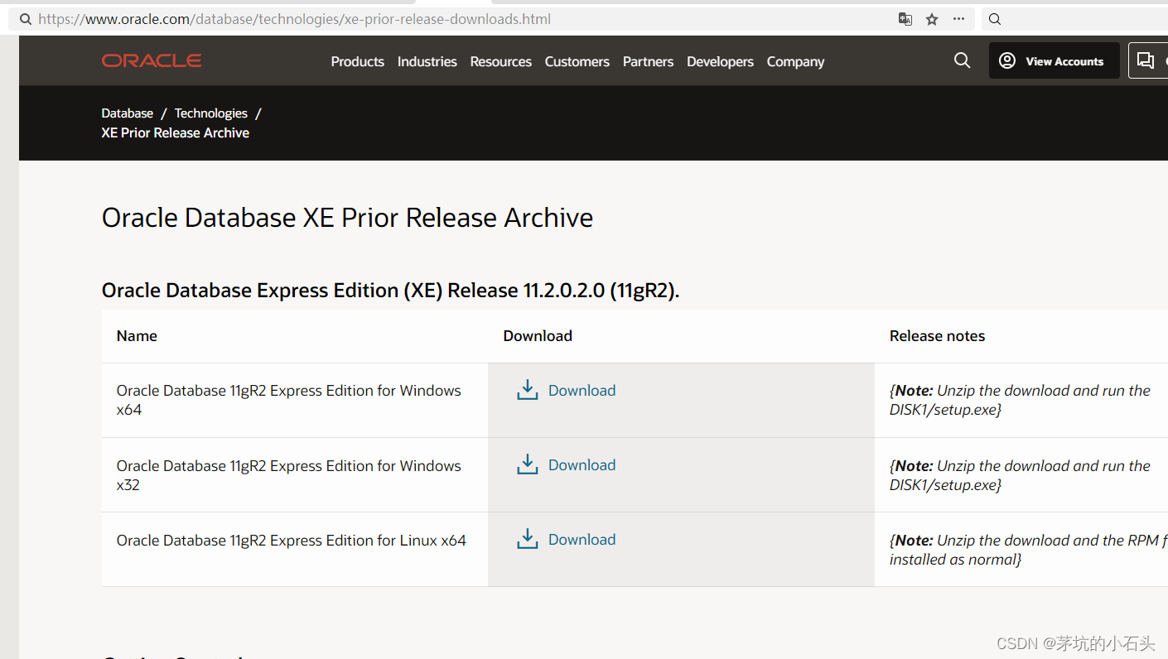Go to Technologies breadcrumb link
Viewport: 1168px width, 659px height.
[x=211, y=113]
